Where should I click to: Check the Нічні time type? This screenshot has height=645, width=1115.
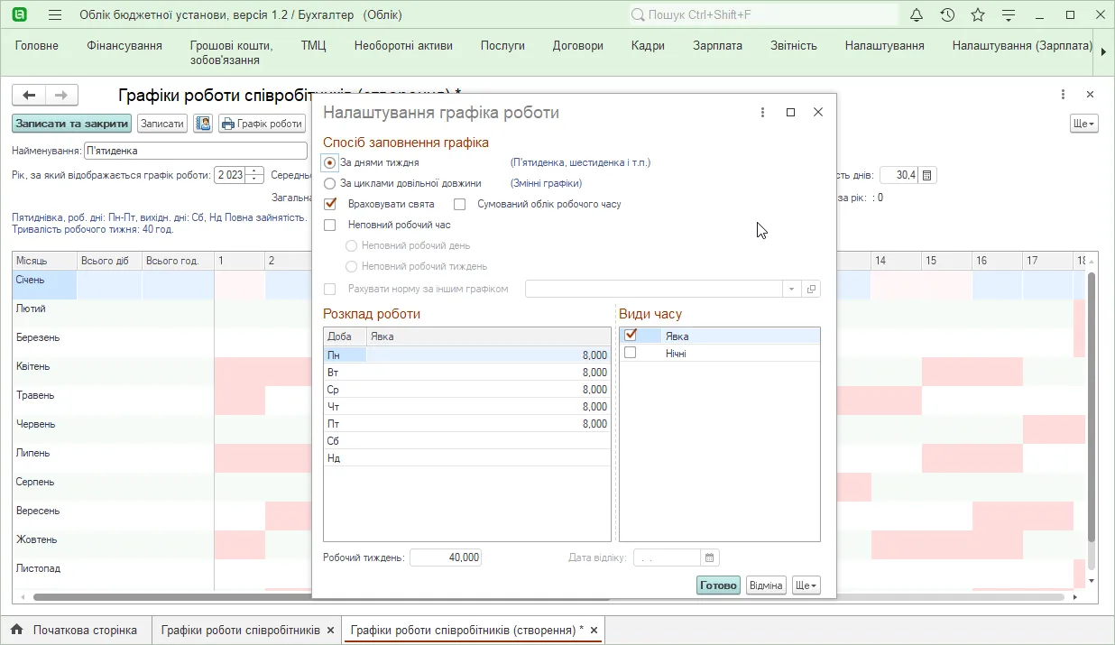pyautogui.click(x=631, y=353)
